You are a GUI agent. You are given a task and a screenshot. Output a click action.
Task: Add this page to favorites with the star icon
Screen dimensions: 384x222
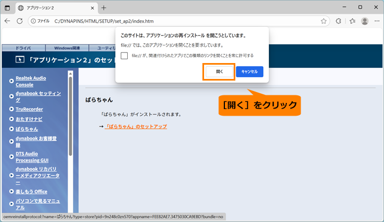click(x=324, y=21)
